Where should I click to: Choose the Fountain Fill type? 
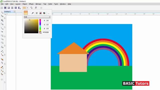pyautogui.click(x=9, y=8)
